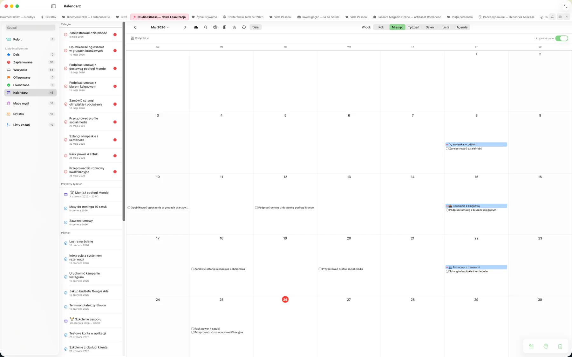Refresh the calendar with sync icon
The width and height of the screenshot is (572, 357).
tap(244, 27)
